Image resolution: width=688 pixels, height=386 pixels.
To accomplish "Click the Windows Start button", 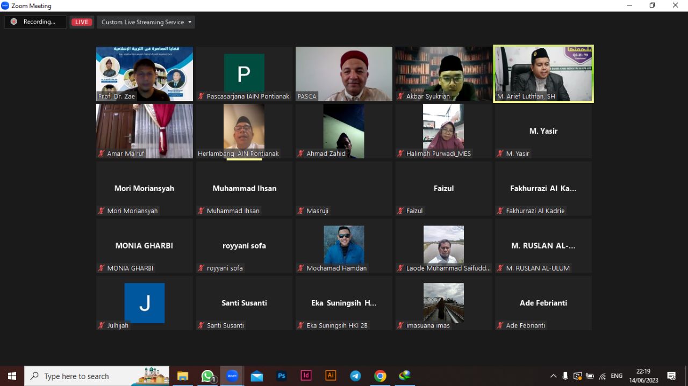I will [12, 376].
